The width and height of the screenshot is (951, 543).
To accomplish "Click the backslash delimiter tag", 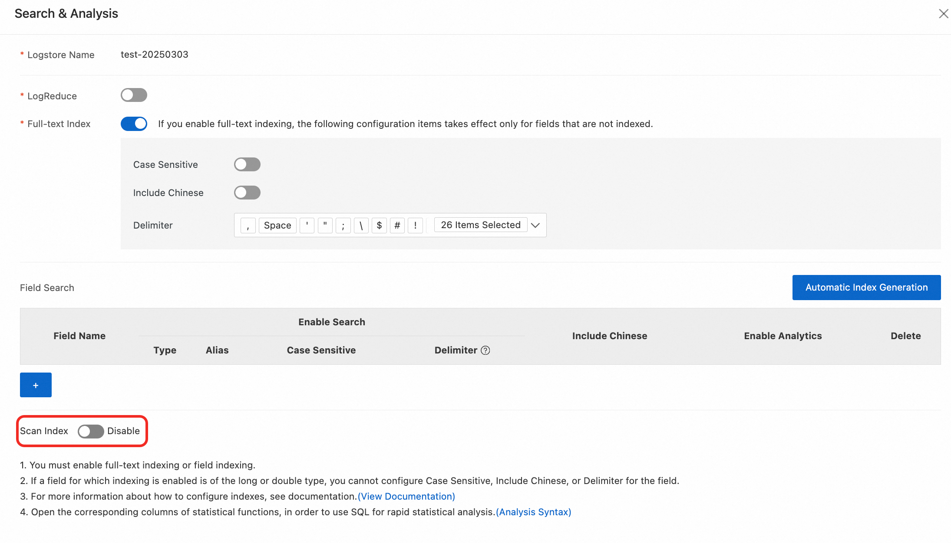I will coord(361,226).
